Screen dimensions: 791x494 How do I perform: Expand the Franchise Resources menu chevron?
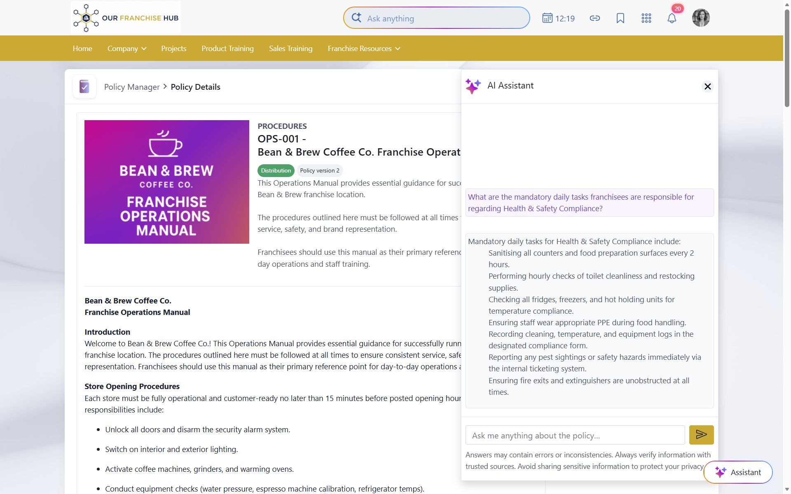tap(398, 49)
